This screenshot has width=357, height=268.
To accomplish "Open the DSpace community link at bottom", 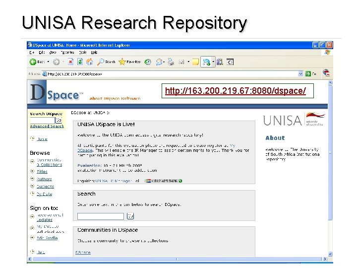I will [x=83, y=252].
